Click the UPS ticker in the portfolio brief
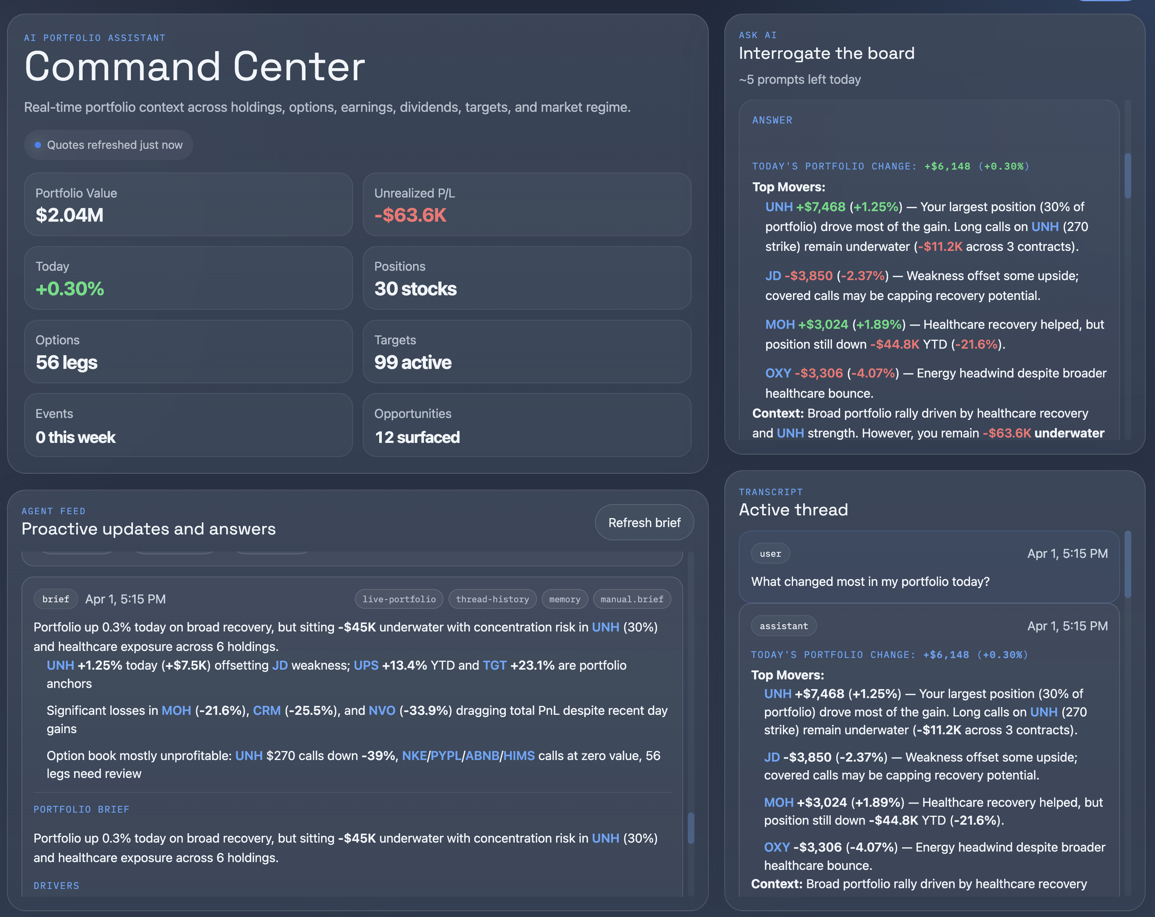Image resolution: width=1155 pixels, height=917 pixels. coord(366,665)
